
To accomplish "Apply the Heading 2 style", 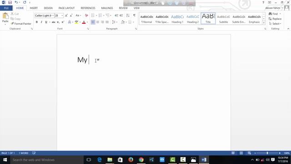I will pos(193,19).
